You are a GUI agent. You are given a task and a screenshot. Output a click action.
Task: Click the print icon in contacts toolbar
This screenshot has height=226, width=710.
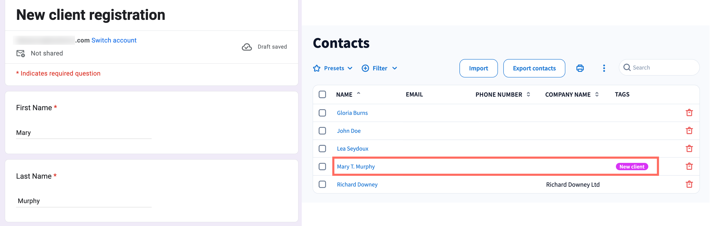[x=580, y=68]
